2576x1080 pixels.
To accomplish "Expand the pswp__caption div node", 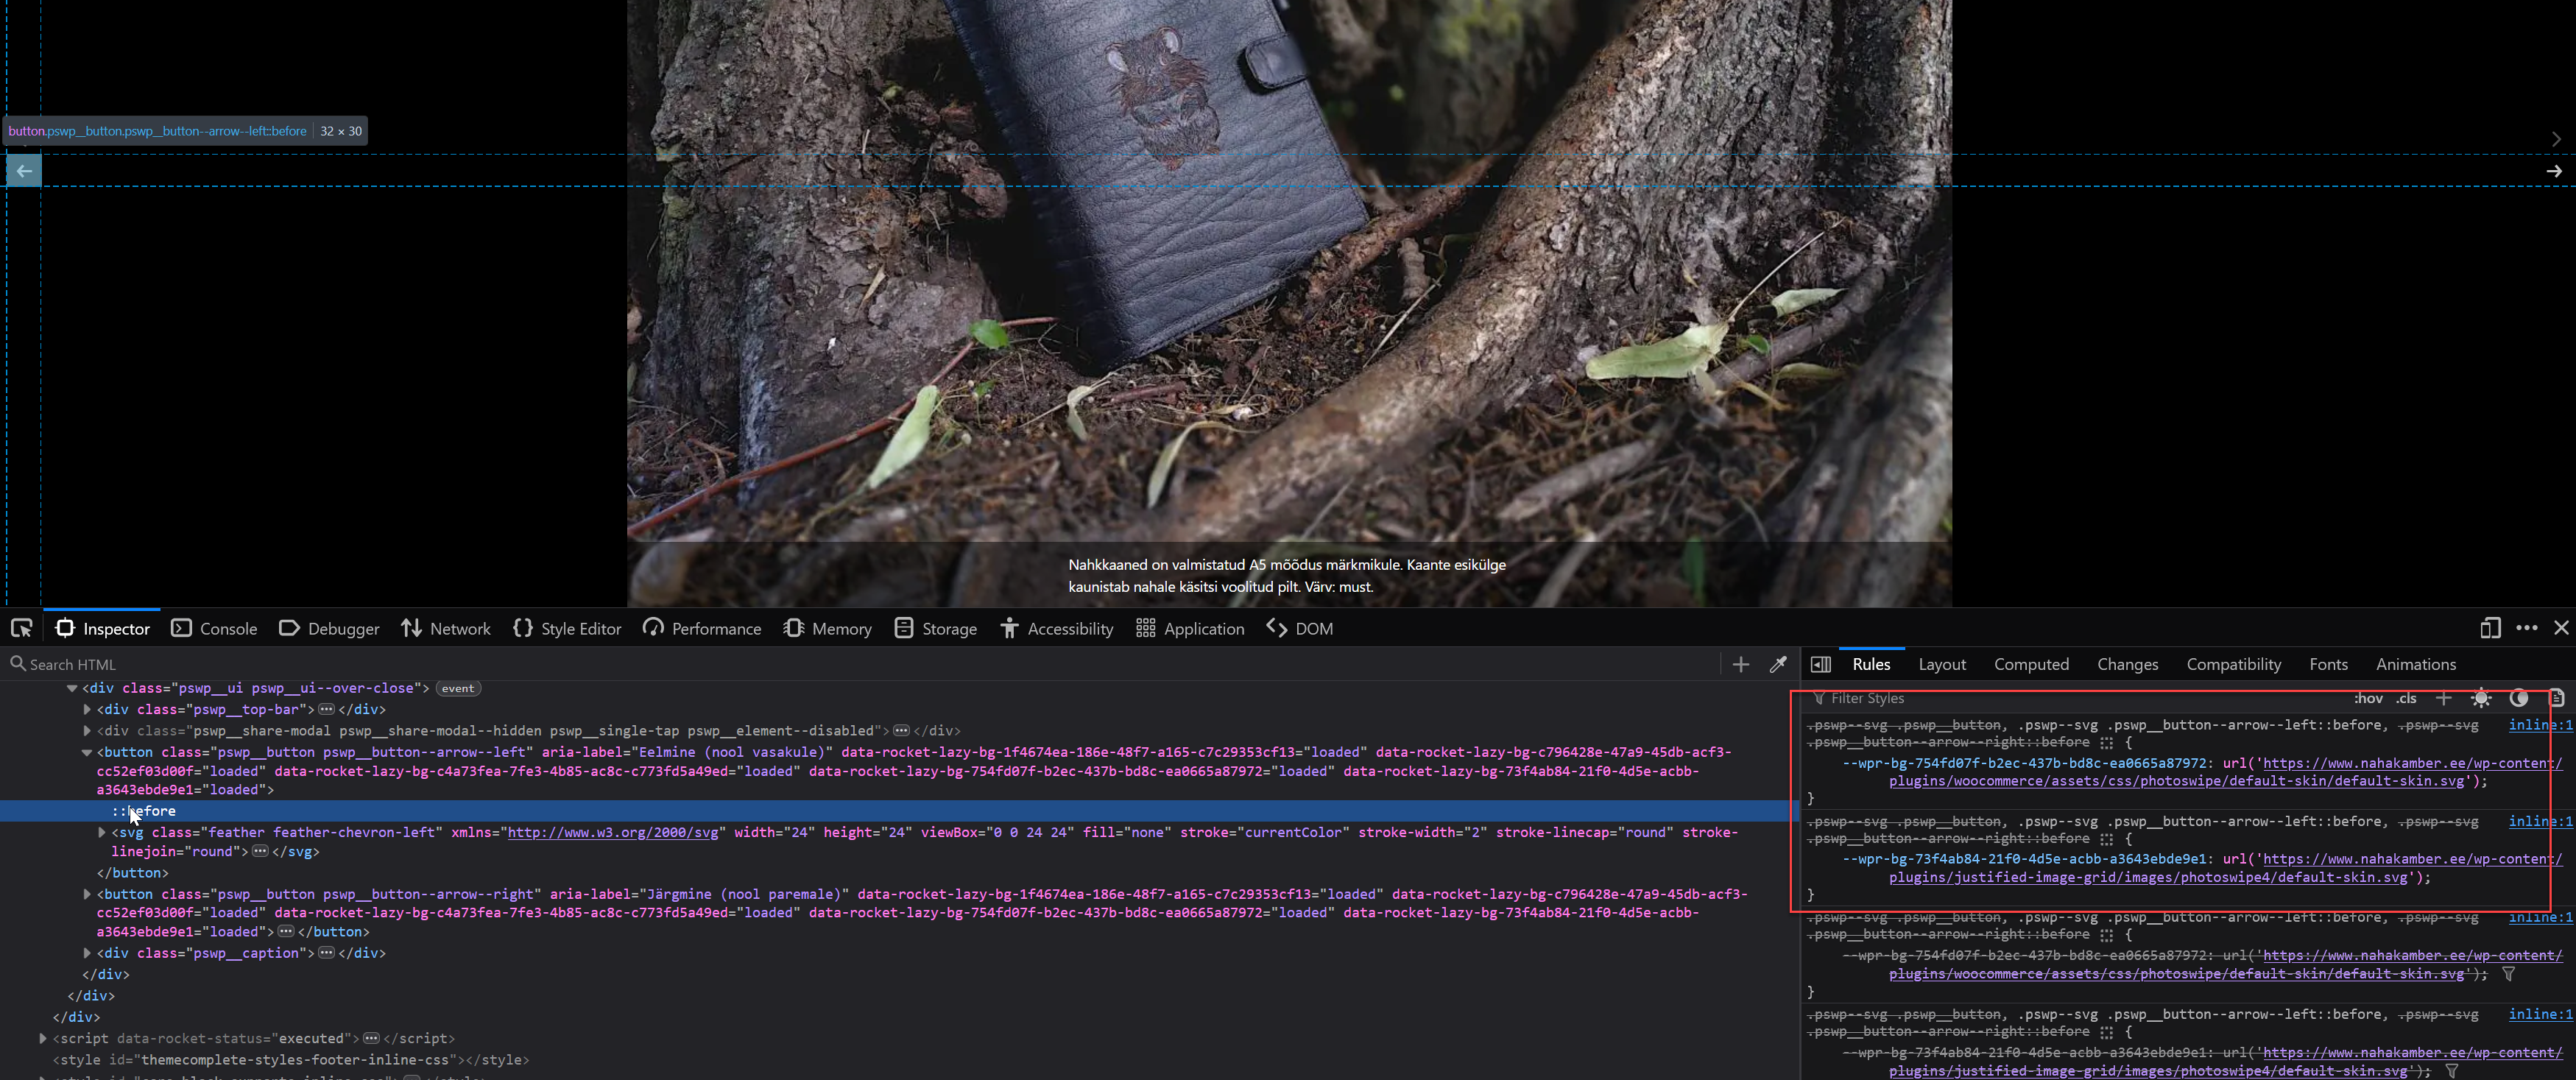I will tap(87, 953).
